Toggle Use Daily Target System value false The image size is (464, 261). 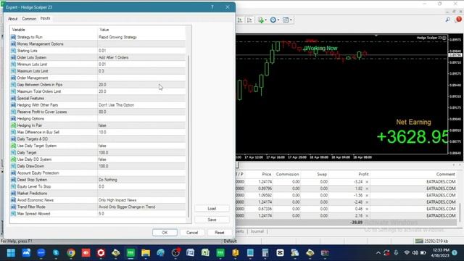(x=141, y=146)
